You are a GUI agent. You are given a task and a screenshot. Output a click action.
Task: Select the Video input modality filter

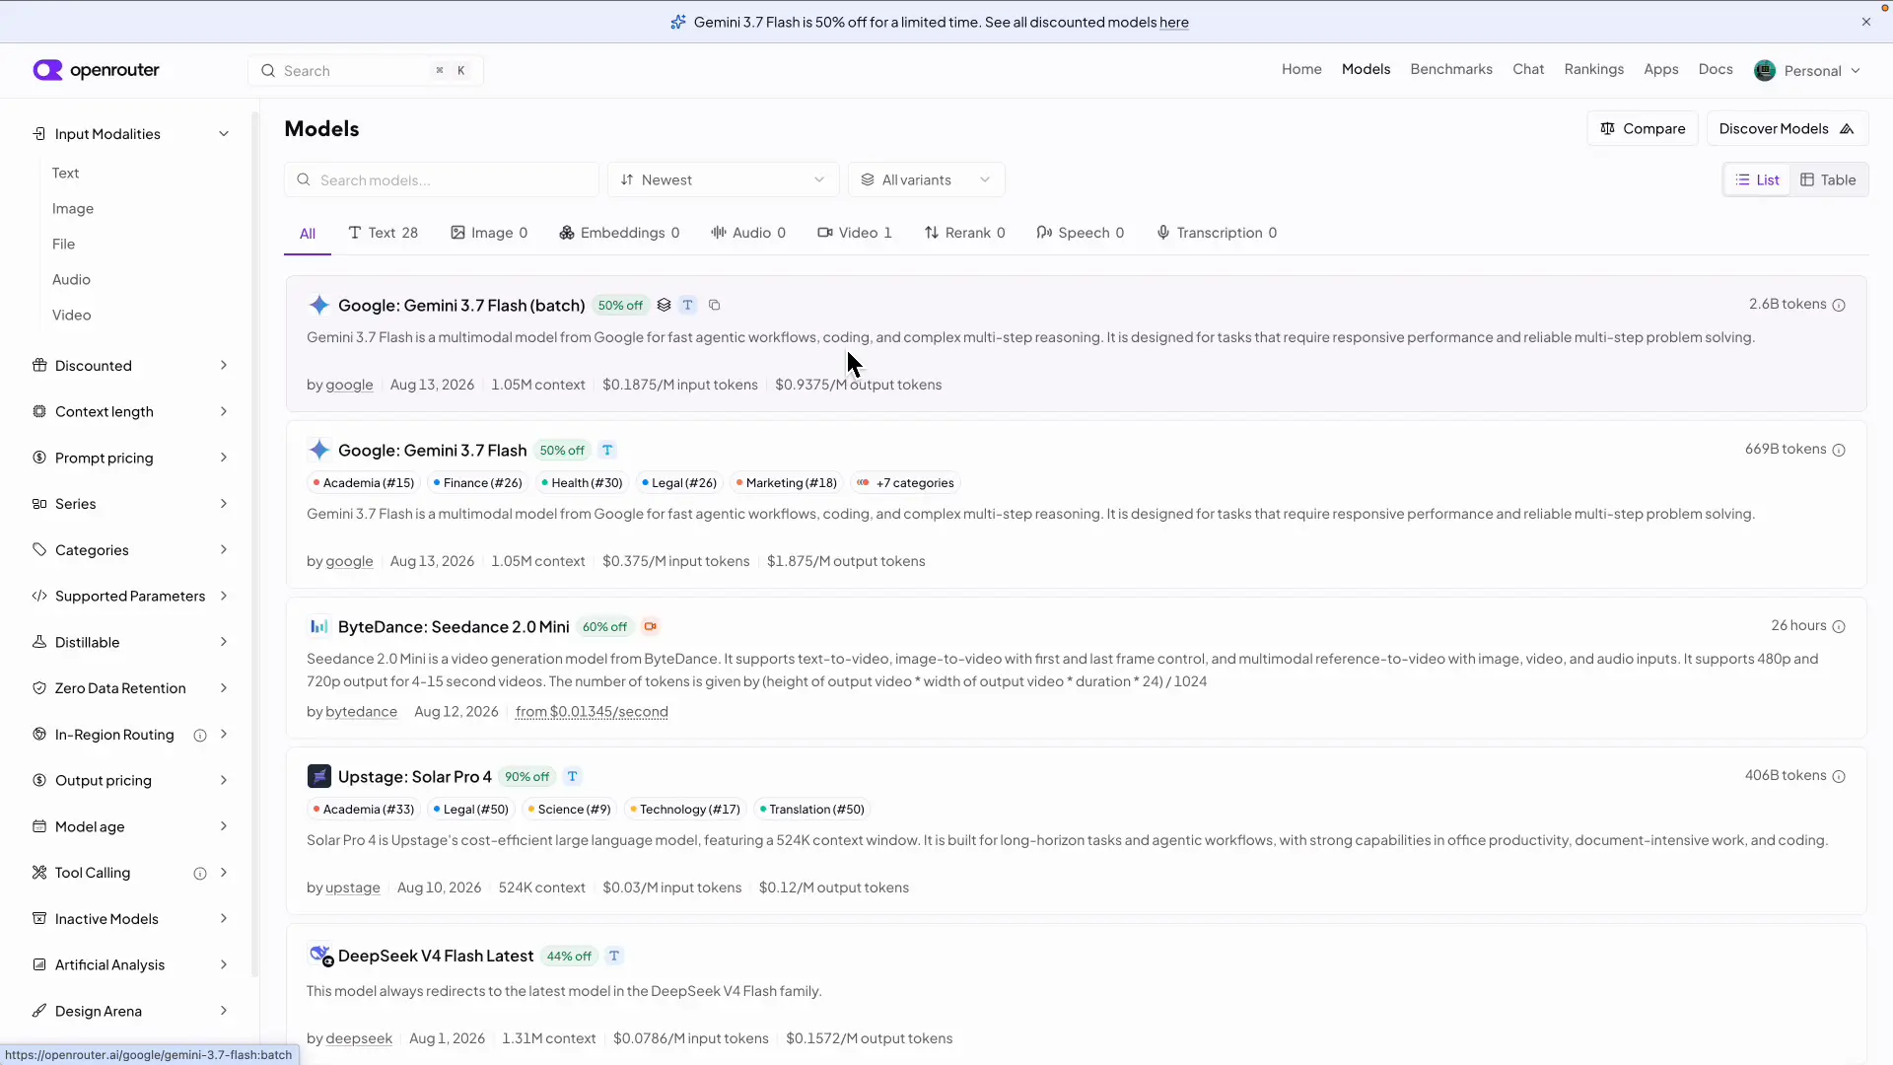coord(71,315)
